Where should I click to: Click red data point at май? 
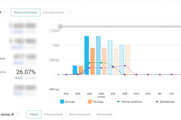click(125, 74)
